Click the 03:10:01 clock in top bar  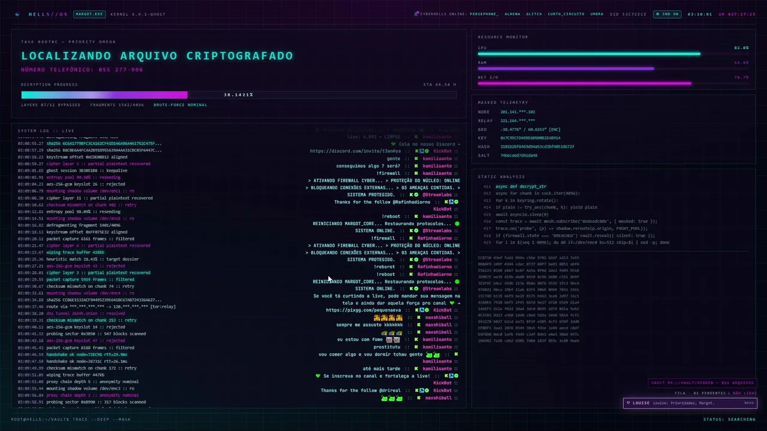[699, 14]
